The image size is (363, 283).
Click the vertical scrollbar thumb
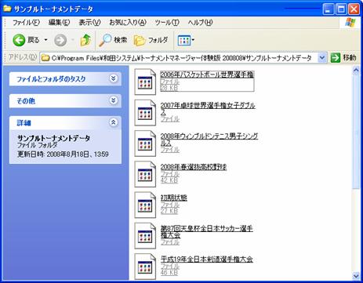pos(356,132)
